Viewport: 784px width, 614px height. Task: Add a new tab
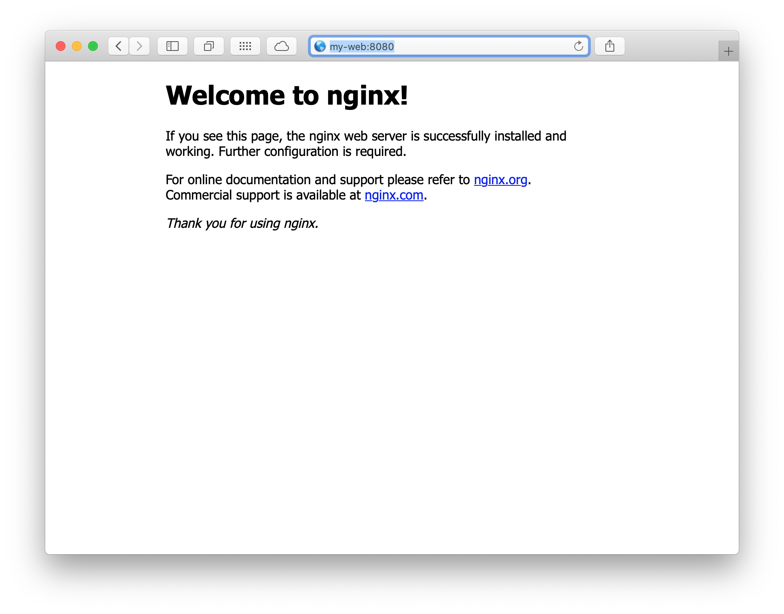(729, 51)
